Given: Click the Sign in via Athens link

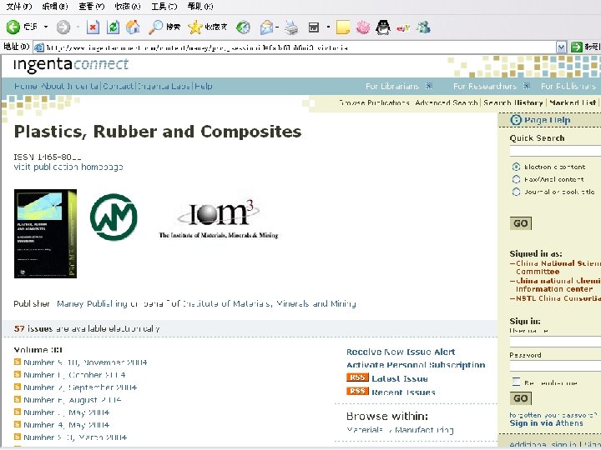Looking at the screenshot, I should click(x=546, y=423).
